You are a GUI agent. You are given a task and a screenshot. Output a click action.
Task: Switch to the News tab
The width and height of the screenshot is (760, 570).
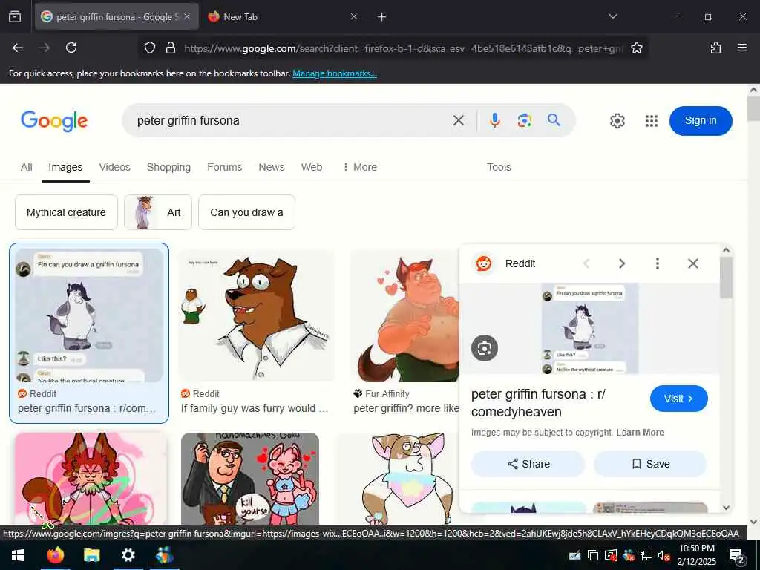point(272,167)
